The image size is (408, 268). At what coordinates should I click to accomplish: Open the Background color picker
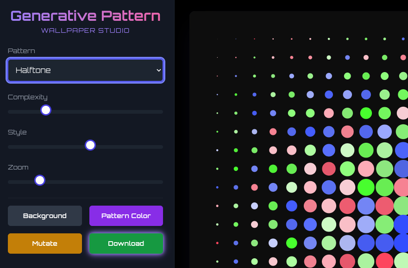45,216
